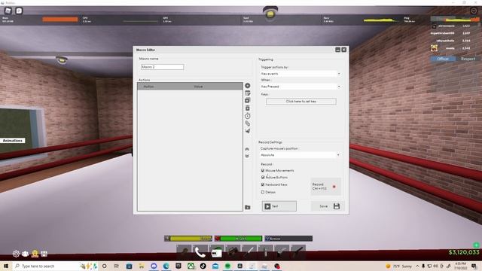Minimize the Macro Editor window
This screenshot has height=271, width=482.
[x=337, y=50]
